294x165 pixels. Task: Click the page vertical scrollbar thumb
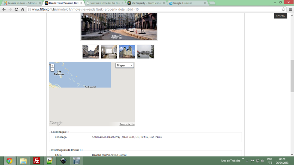pyautogui.click(x=292, y=76)
